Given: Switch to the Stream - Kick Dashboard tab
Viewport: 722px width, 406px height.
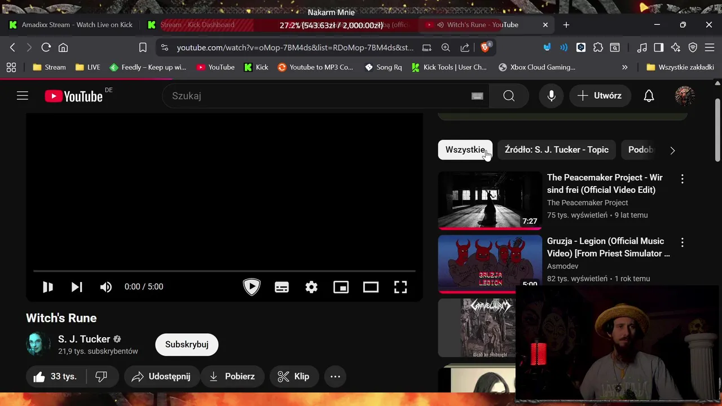Looking at the screenshot, I should click(x=197, y=25).
